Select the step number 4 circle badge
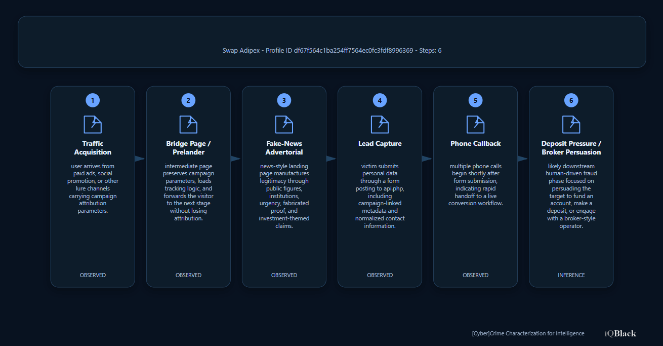This screenshot has height=346, width=663. coord(380,100)
